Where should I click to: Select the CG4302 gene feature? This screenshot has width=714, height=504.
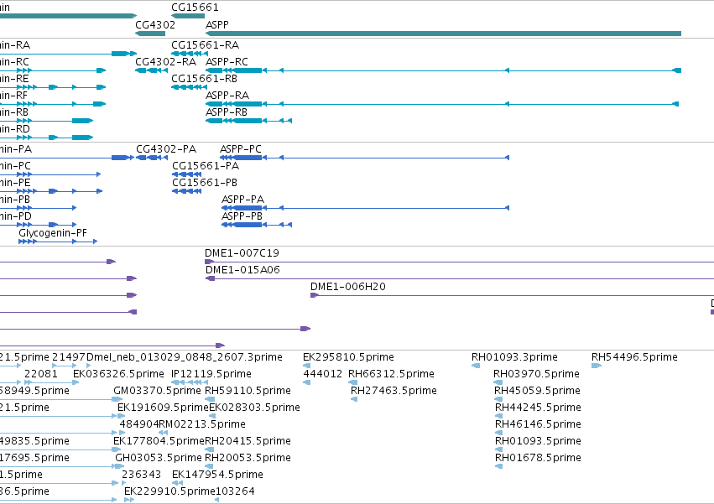click(150, 34)
